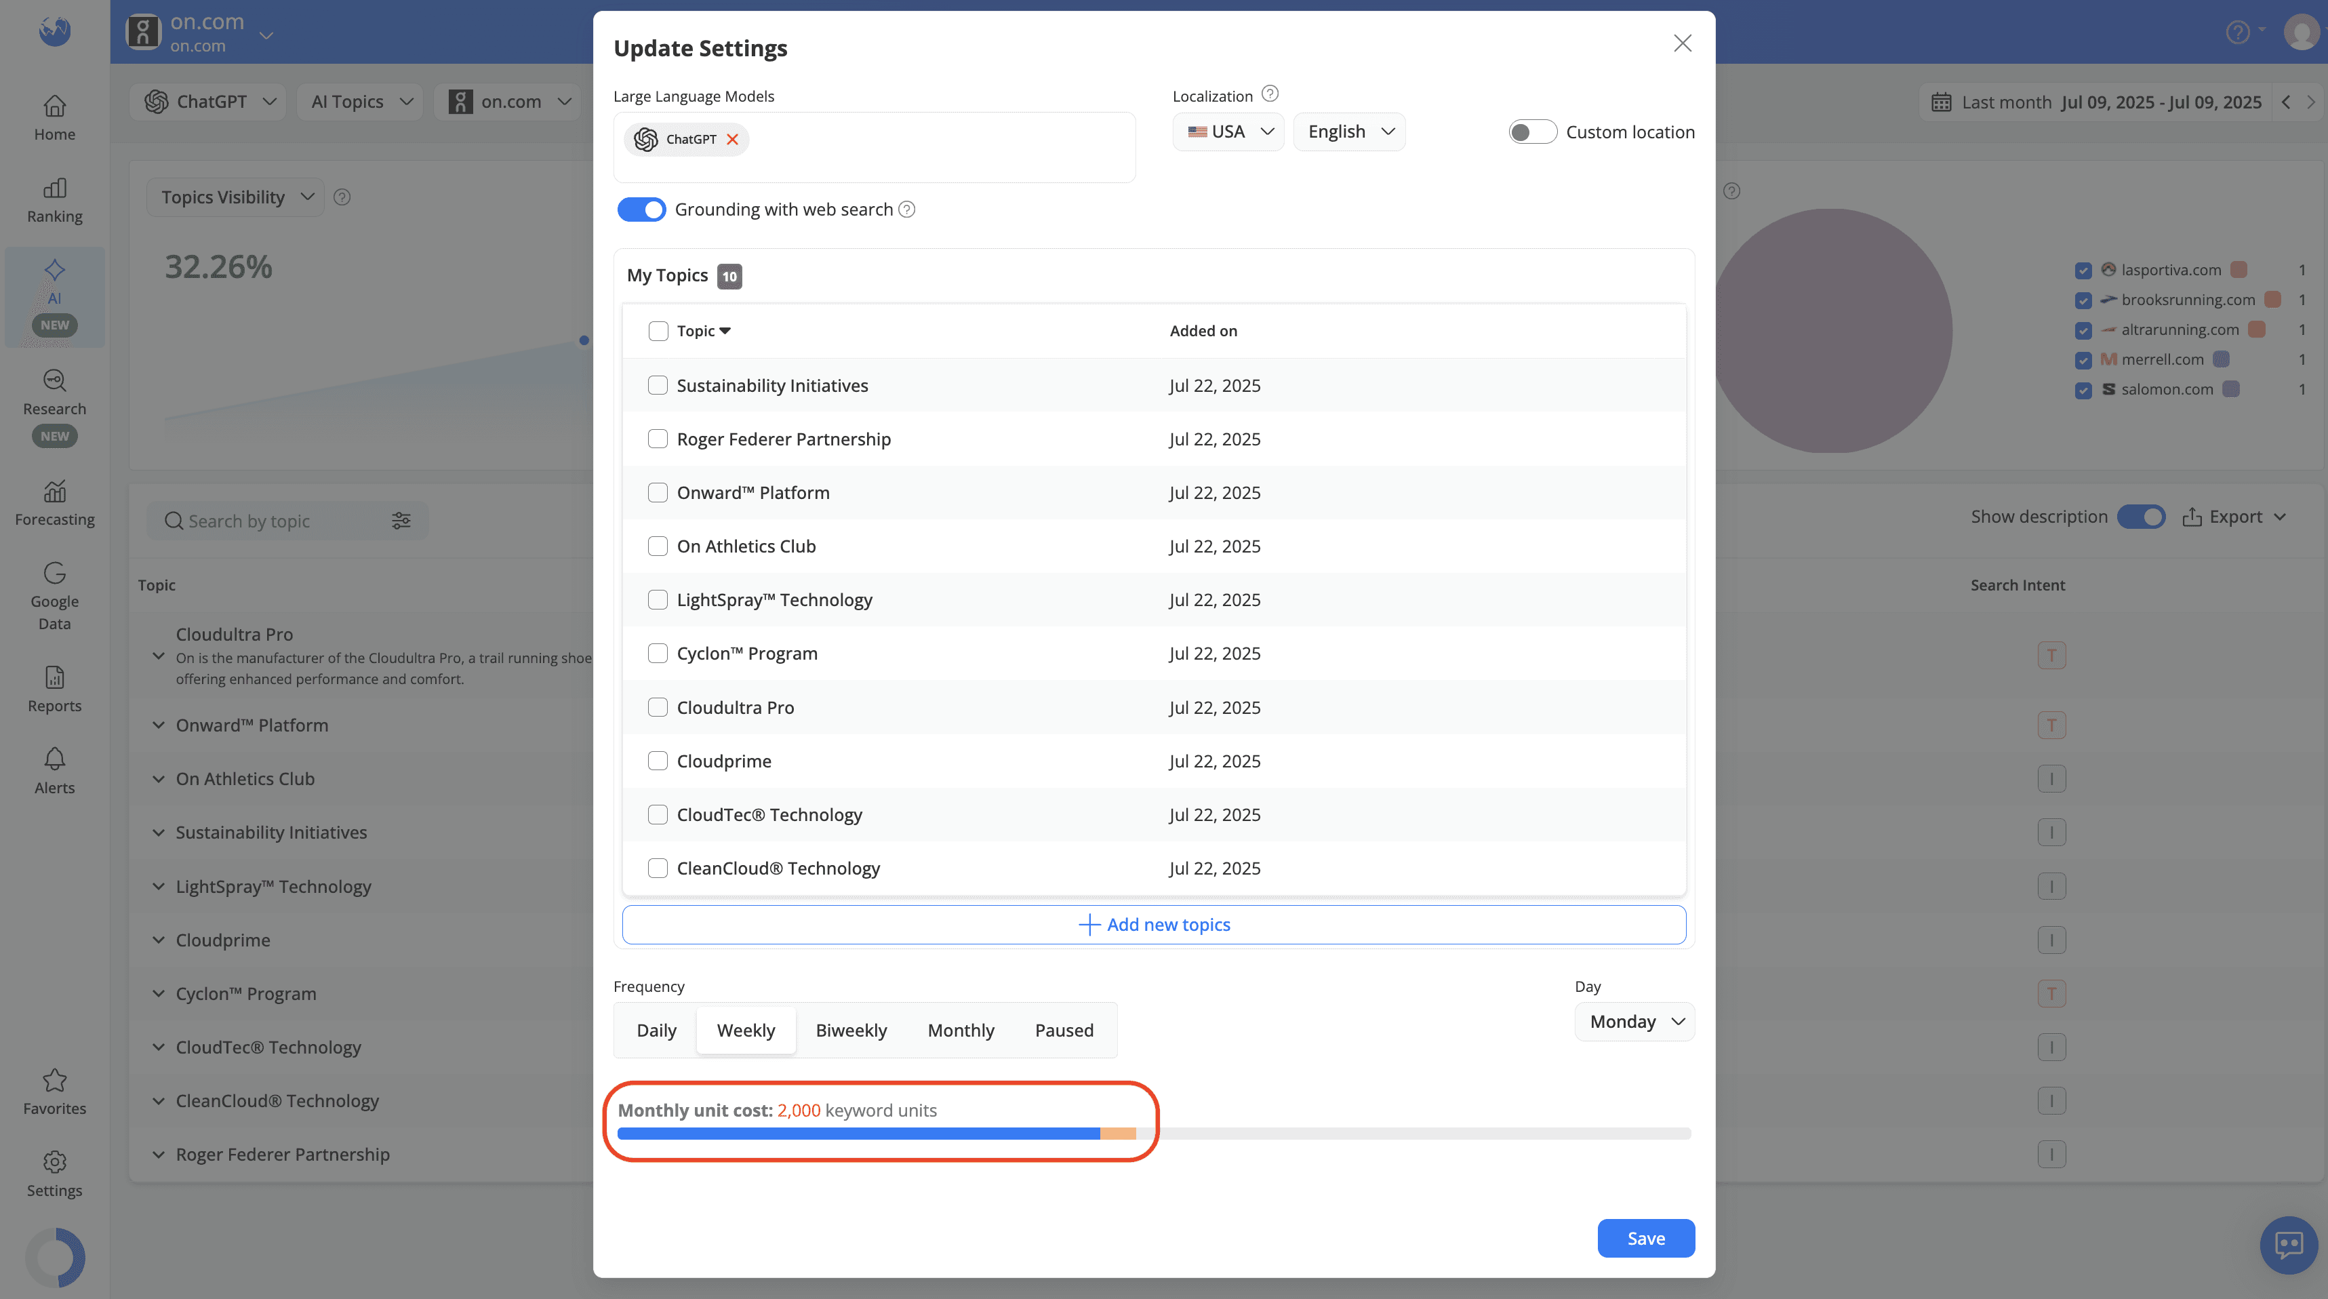Image resolution: width=2328 pixels, height=1299 pixels.
Task: Open the Forecasting section
Action: 54,502
